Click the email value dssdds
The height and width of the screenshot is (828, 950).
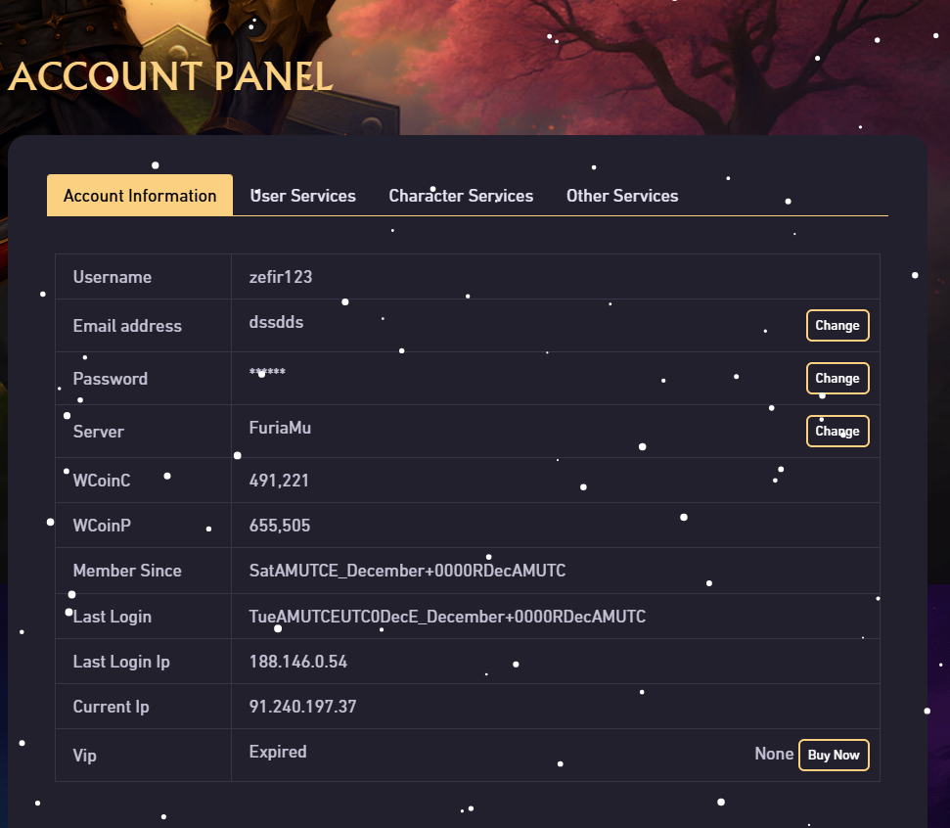pyautogui.click(x=276, y=322)
